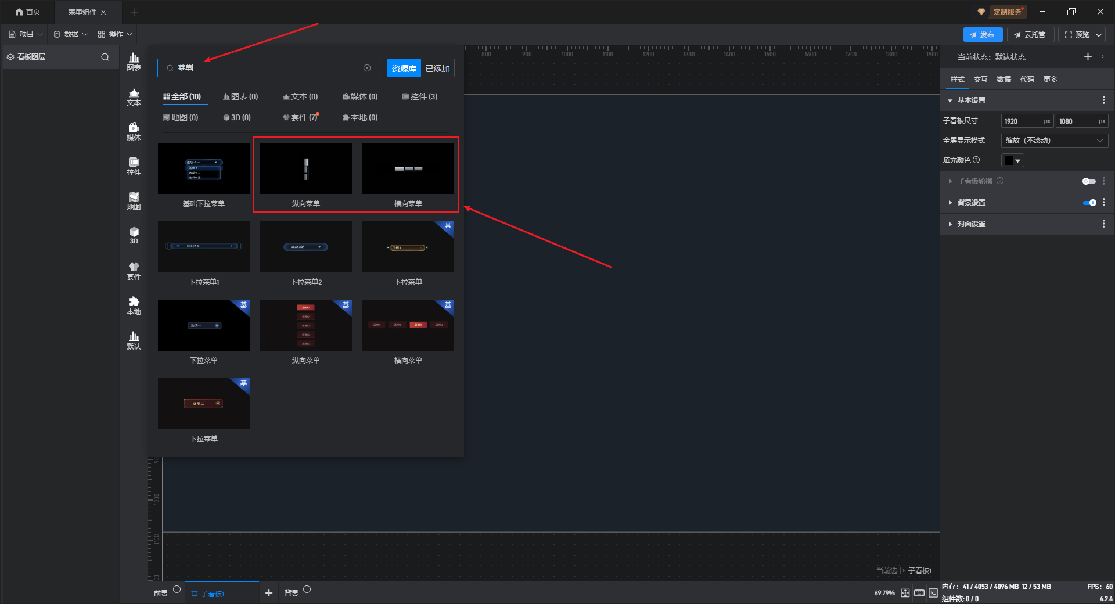This screenshot has width=1115, height=604.
Task: Switch to the 交互 tab
Action: (x=980, y=80)
